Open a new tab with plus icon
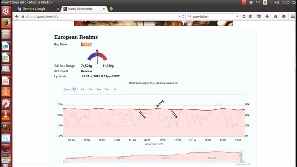Viewport: 297px width, 167px height. tap(111, 9)
